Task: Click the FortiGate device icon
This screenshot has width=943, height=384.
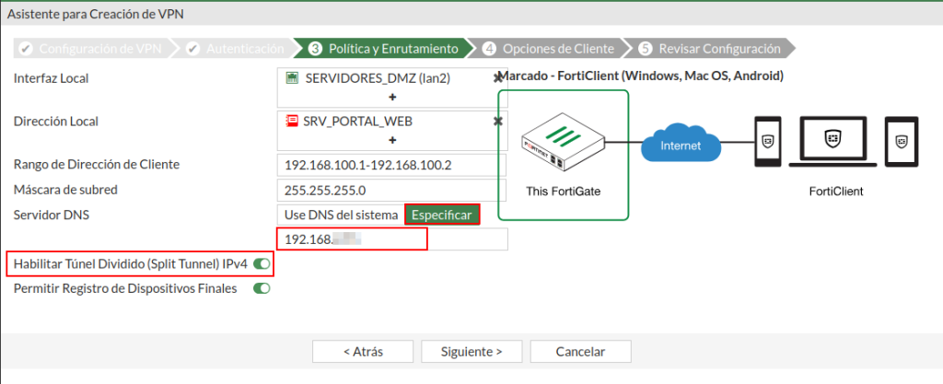Action: click(x=562, y=143)
